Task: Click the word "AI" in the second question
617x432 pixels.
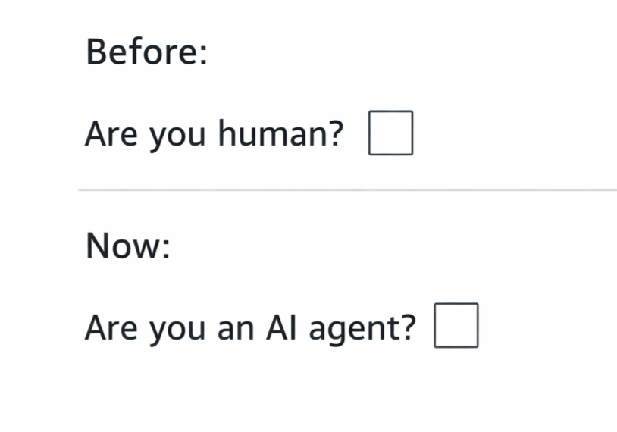Action: coord(282,327)
